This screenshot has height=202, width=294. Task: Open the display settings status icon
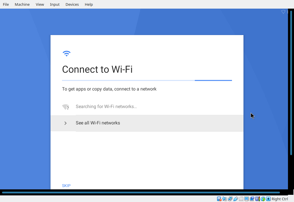click(247, 199)
